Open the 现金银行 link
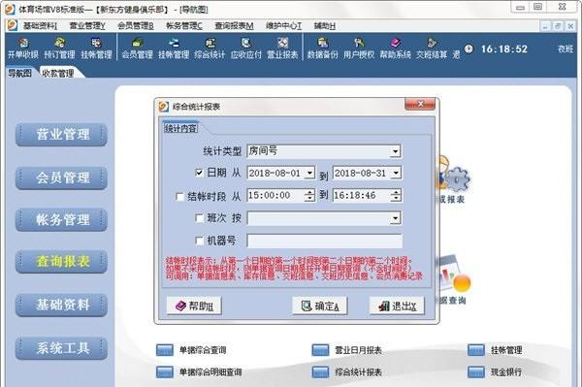The height and width of the screenshot is (387, 582). tap(506, 371)
